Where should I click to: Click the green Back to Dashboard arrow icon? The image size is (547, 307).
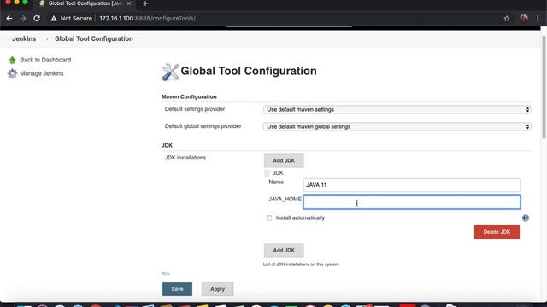pyautogui.click(x=12, y=61)
